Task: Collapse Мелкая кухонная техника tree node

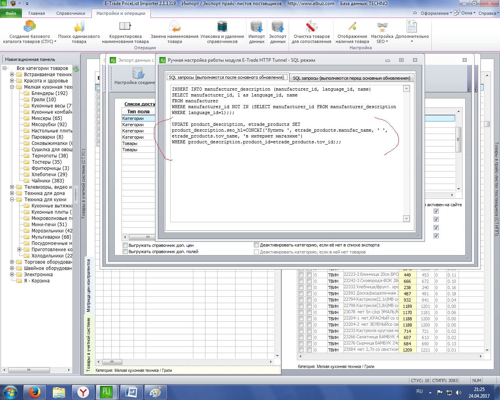Action: (x=12, y=87)
